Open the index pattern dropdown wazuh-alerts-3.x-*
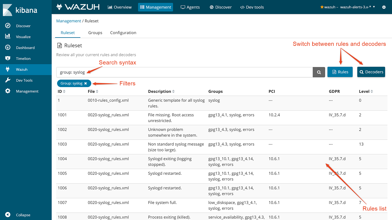 click(358, 7)
